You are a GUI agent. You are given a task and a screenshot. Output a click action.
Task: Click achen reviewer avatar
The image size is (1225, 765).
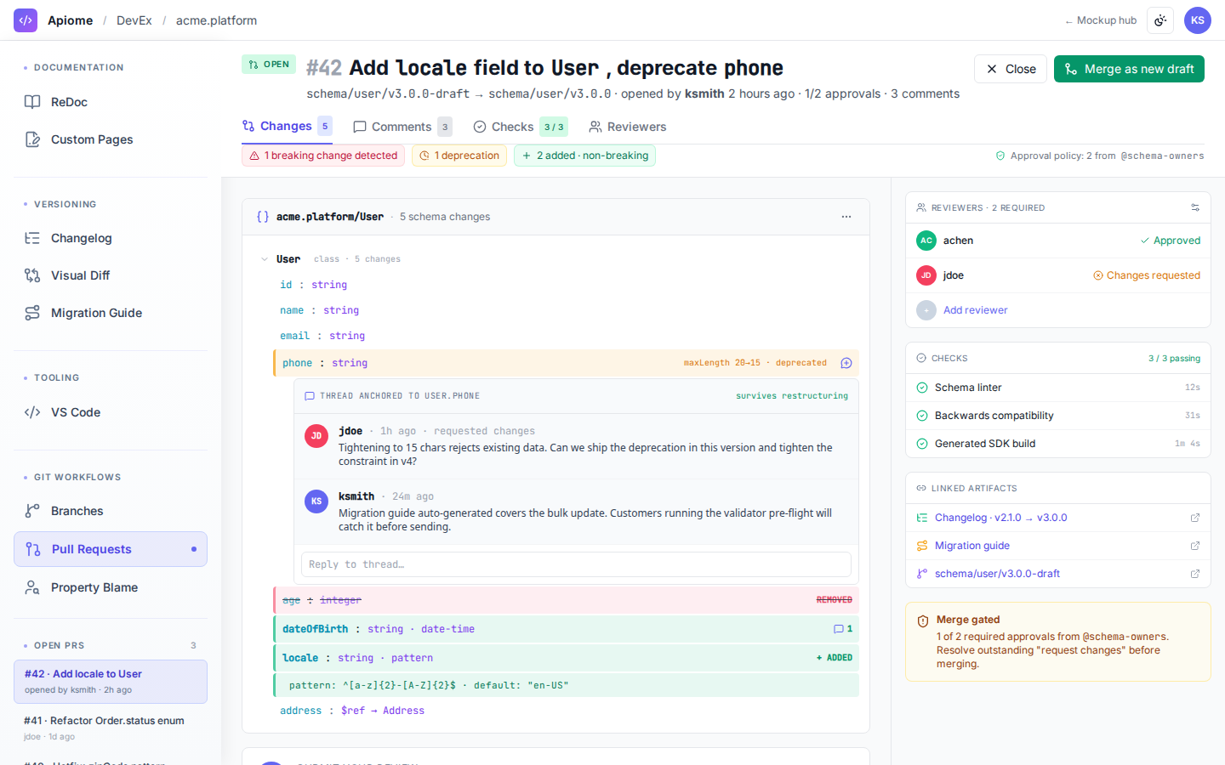[x=926, y=241]
